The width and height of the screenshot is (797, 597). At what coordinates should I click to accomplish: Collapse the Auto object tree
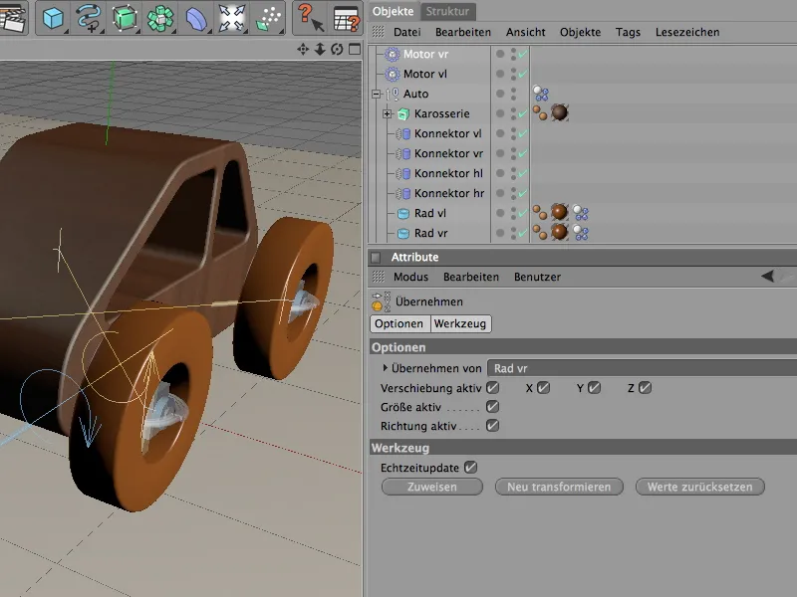point(377,95)
